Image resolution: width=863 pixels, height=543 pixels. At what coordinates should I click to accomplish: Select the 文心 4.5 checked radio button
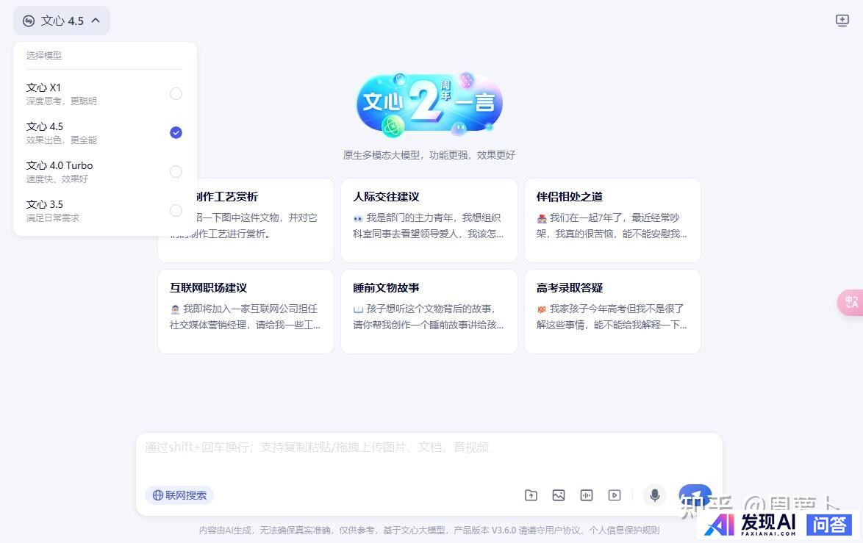tap(176, 132)
